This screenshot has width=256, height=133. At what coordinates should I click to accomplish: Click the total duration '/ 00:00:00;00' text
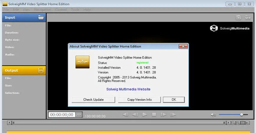point(95,116)
